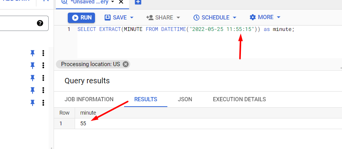Click the minute column header
The width and height of the screenshot is (342, 149).
pyautogui.click(x=88, y=113)
